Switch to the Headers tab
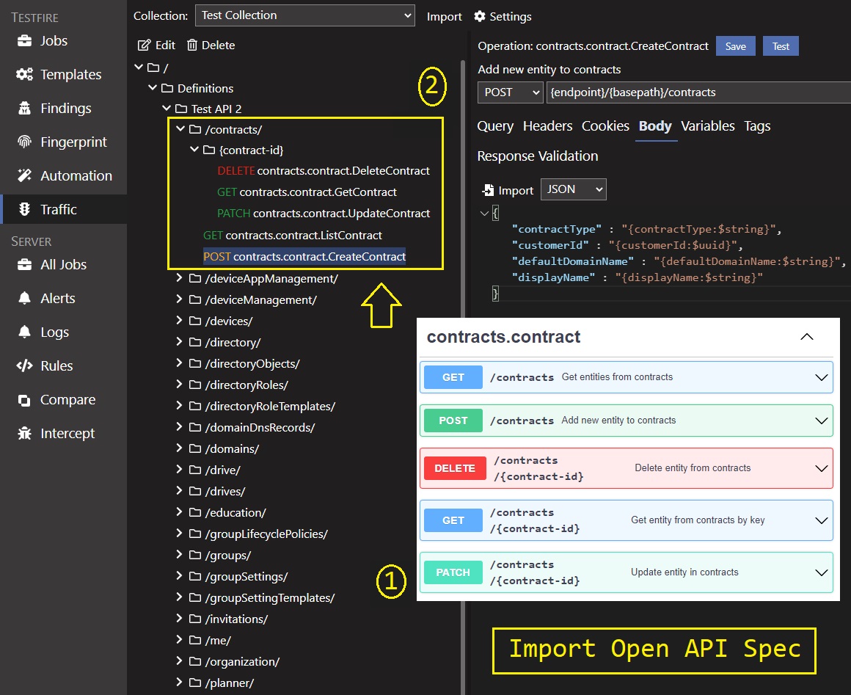 point(547,126)
